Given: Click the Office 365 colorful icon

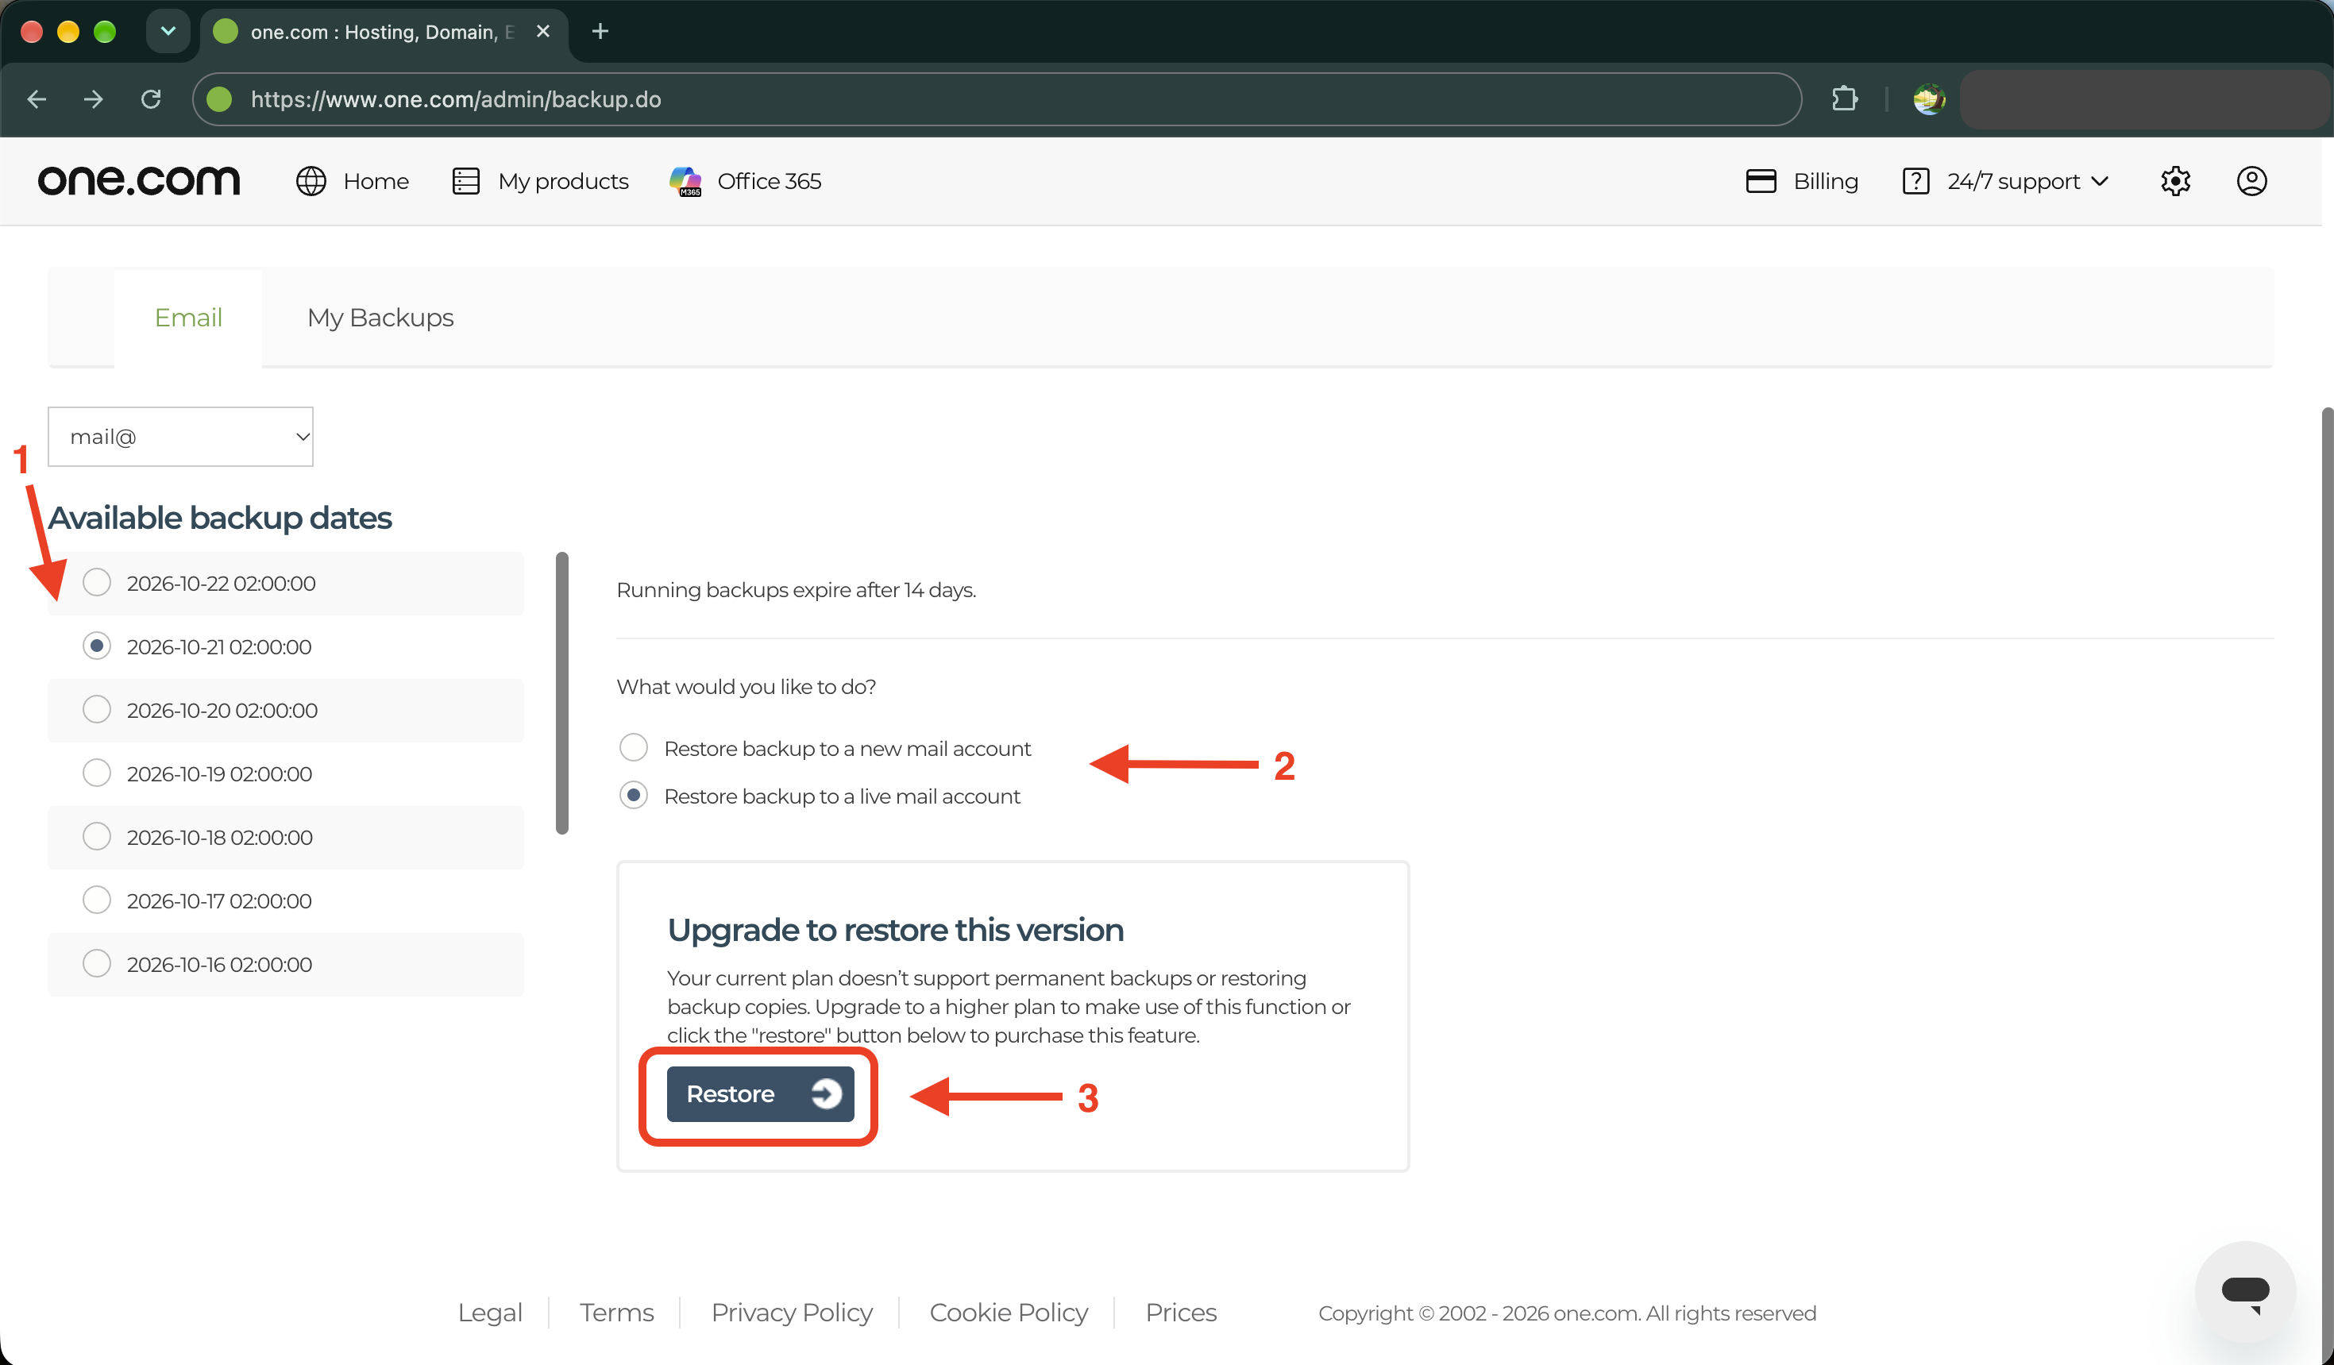Looking at the screenshot, I should tap(685, 180).
